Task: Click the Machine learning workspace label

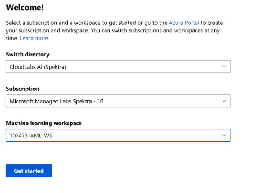Action: [44, 123]
